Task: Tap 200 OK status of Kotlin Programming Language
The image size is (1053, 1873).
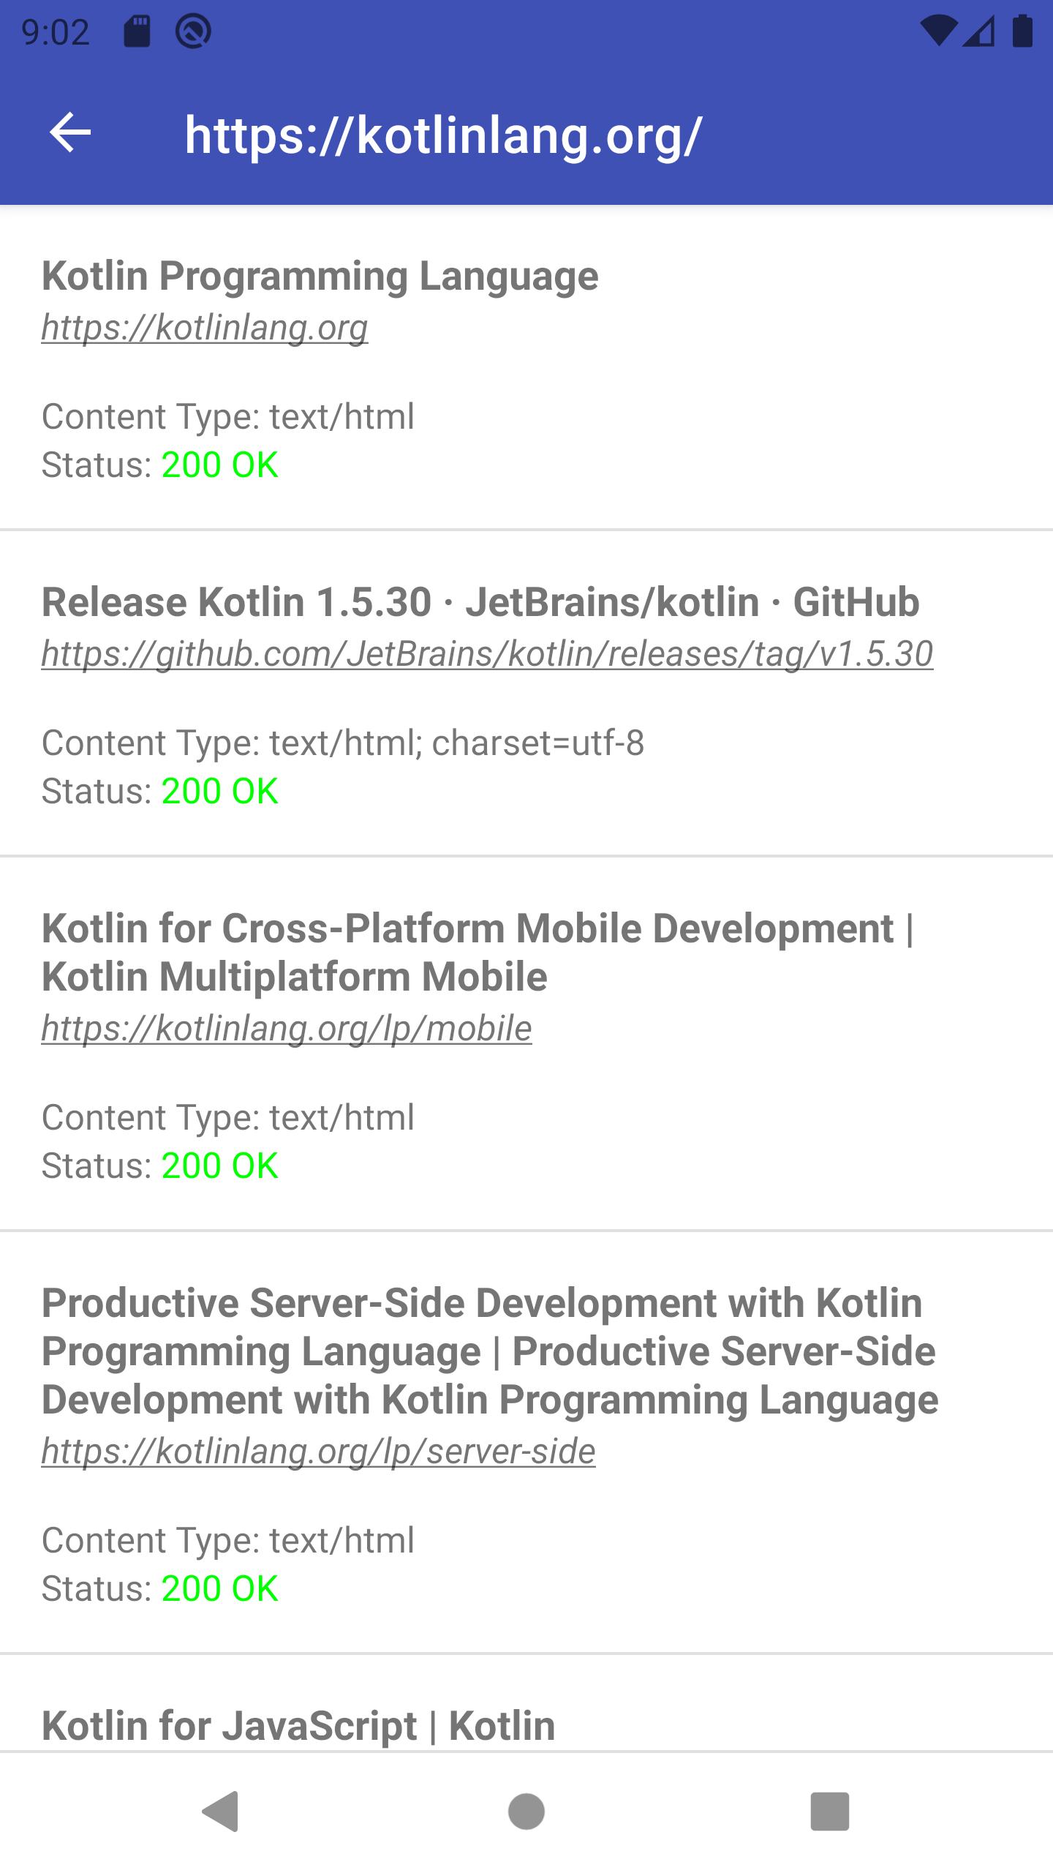Action: (x=219, y=465)
